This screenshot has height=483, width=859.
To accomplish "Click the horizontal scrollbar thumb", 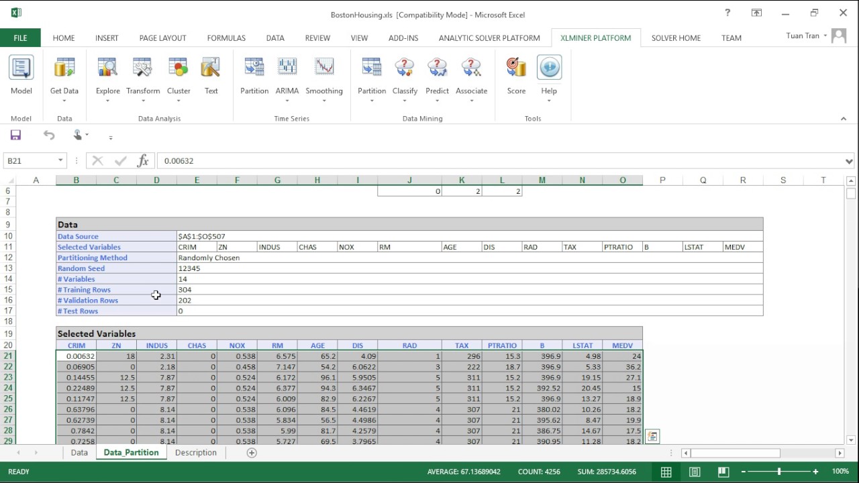I will pos(735,453).
